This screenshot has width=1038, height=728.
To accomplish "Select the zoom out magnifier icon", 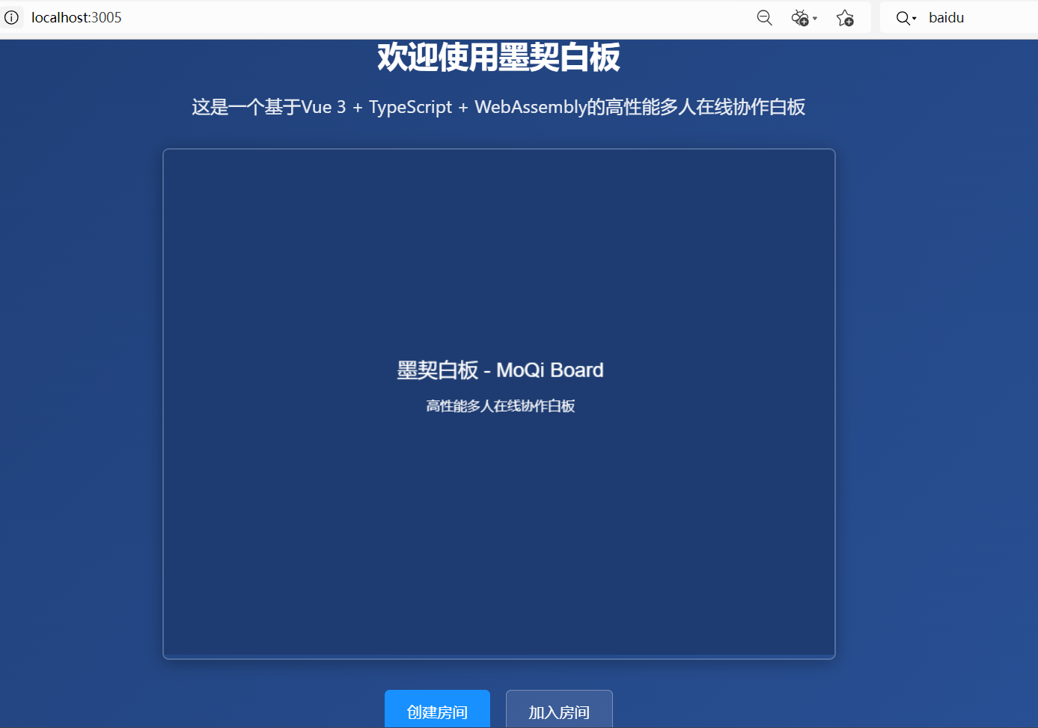I will [764, 17].
